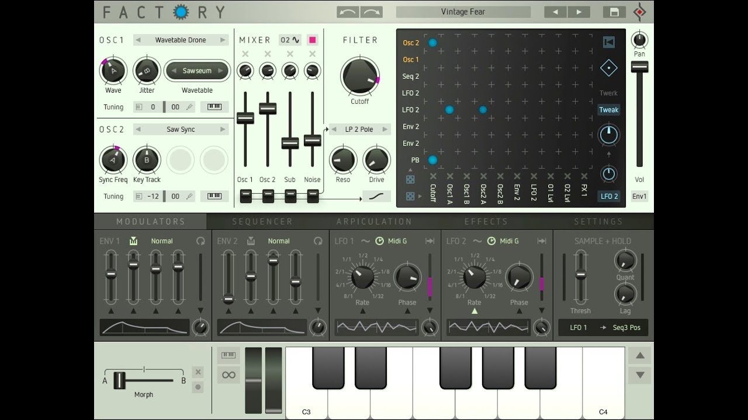Go to the next preset
The image size is (748, 420).
coord(579,12)
